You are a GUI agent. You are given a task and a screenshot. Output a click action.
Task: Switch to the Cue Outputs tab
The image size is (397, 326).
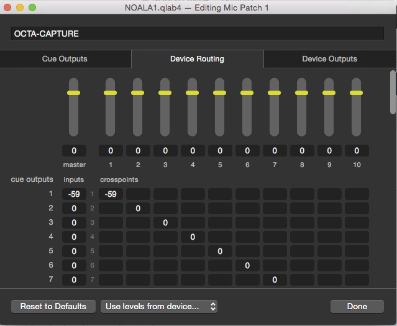click(65, 59)
